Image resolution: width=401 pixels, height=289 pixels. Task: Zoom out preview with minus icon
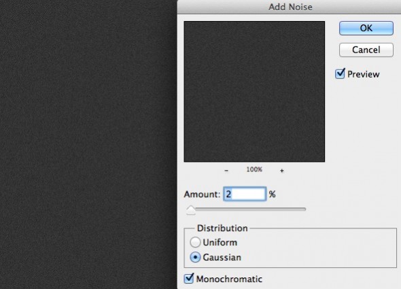tap(226, 171)
